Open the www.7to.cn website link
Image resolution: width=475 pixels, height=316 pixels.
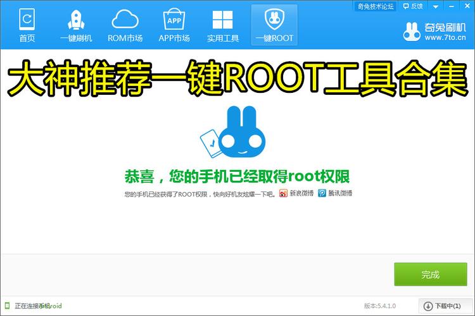point(445,38)
